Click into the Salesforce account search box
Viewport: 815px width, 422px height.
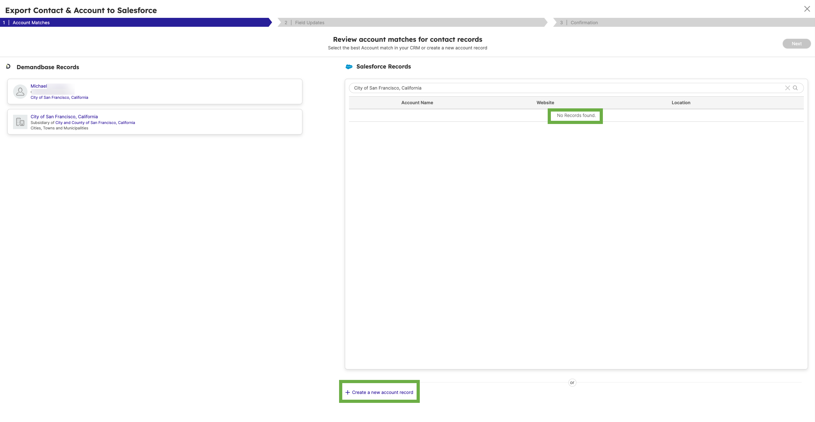click(x=542, y=88)
